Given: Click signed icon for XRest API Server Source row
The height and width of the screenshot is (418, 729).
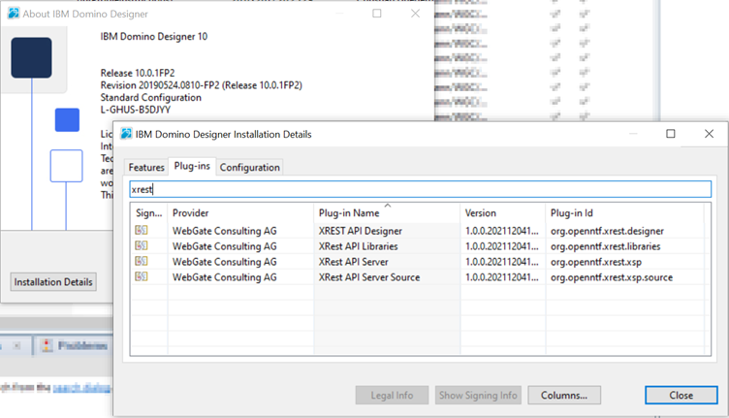Looking at the screenshot, I should point(142,276).
